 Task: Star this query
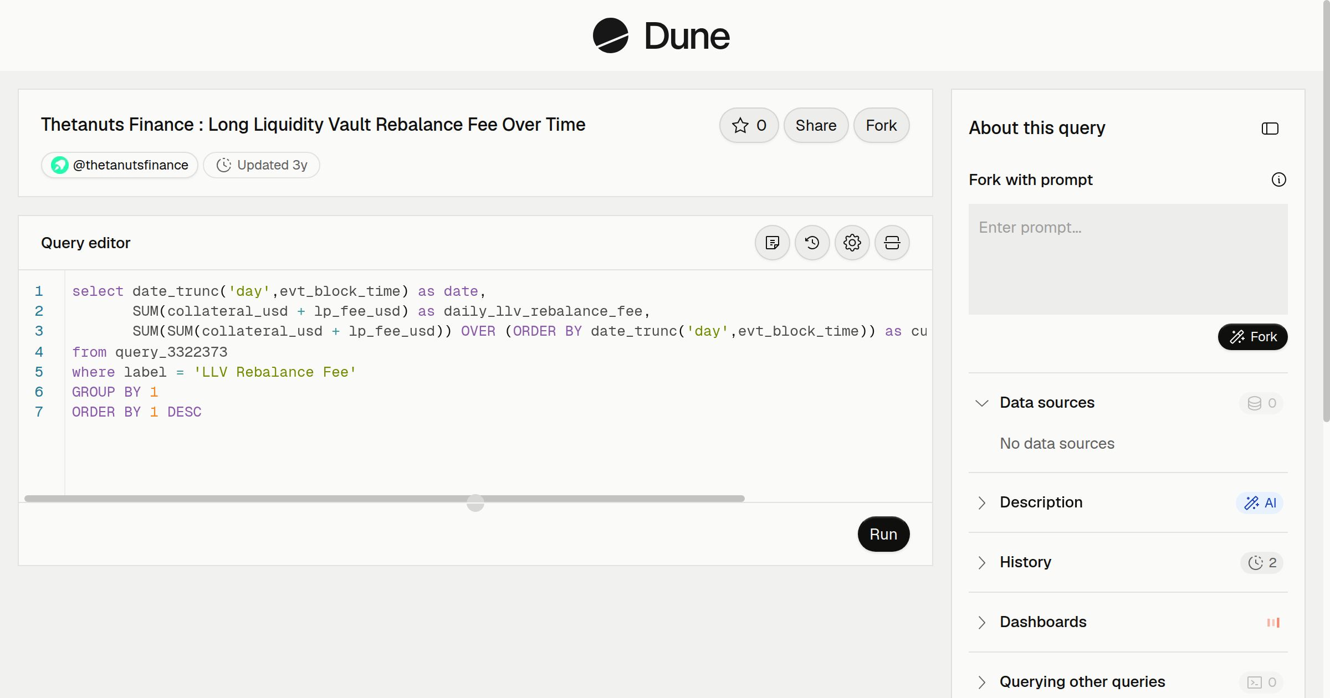(749, 125)
